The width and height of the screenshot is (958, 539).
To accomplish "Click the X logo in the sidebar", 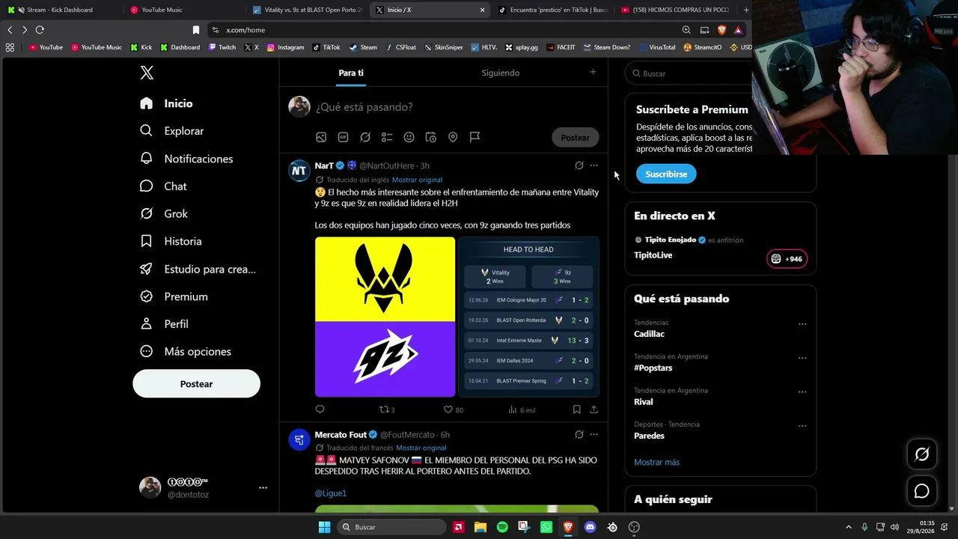I will 147,73.
